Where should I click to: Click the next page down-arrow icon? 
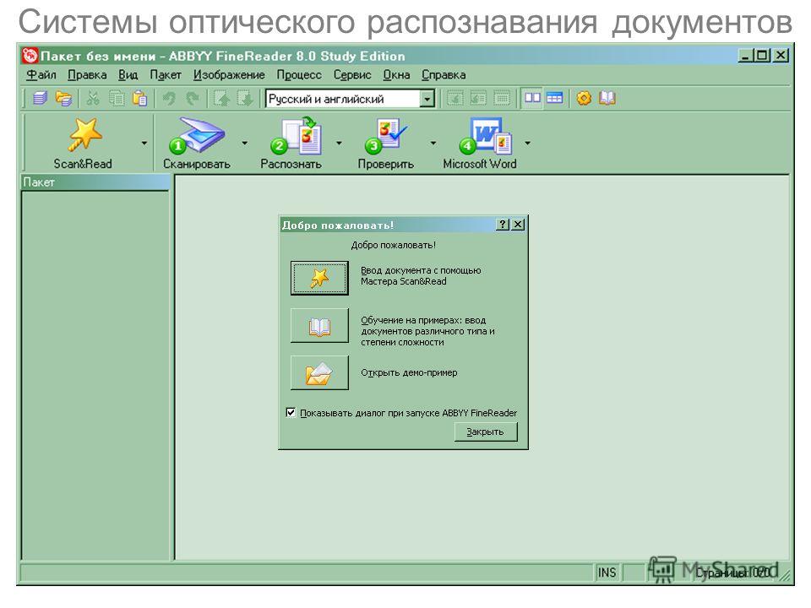(245, 98)
